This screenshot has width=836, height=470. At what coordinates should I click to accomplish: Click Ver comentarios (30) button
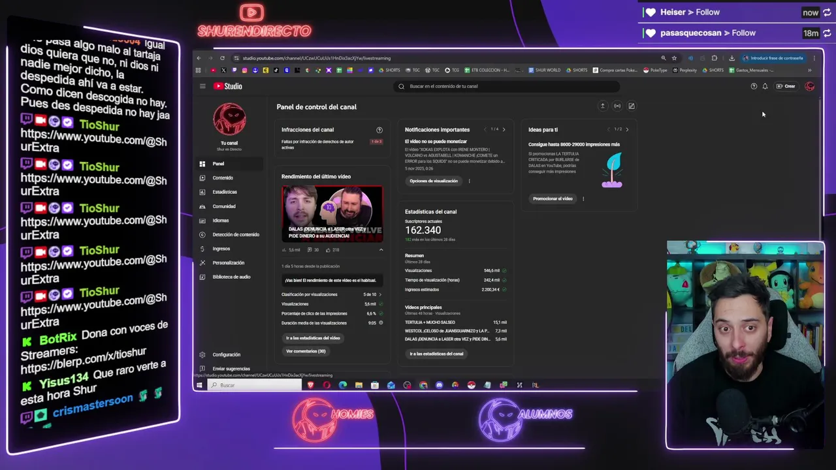coord(306,351)
